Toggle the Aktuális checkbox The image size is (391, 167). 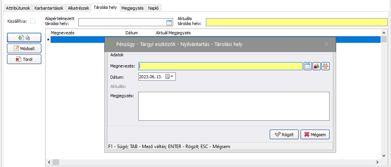click(141, 86)
